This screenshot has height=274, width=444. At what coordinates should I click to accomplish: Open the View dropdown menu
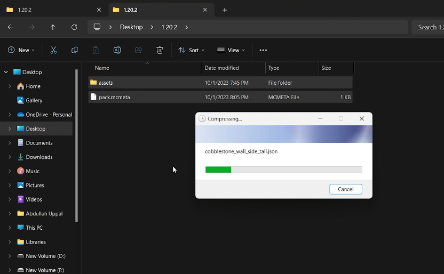(x=231, y=50)
